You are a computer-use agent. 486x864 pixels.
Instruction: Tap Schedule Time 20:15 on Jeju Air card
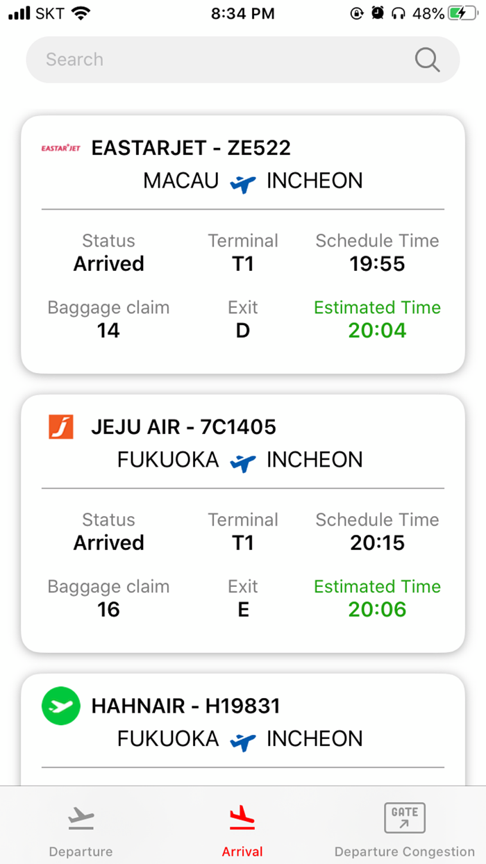(377, 542)
